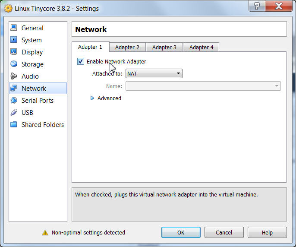Screen dimensions: 296x247
Task: Uncheck the Enable Network Adapter checkbox
Action: [x=81, y=61]
